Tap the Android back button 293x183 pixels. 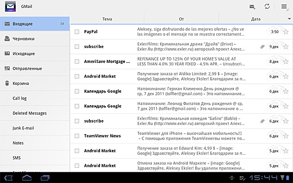coord(9,178)
